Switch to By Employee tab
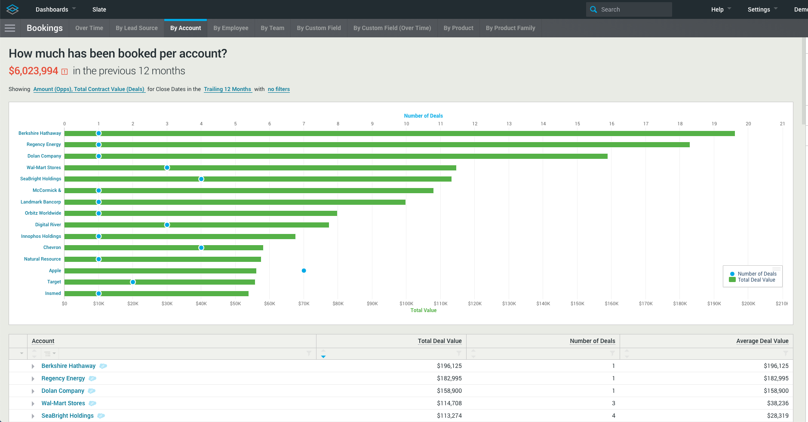The height and width of the screenshot is (422, 808). [231, 28]
